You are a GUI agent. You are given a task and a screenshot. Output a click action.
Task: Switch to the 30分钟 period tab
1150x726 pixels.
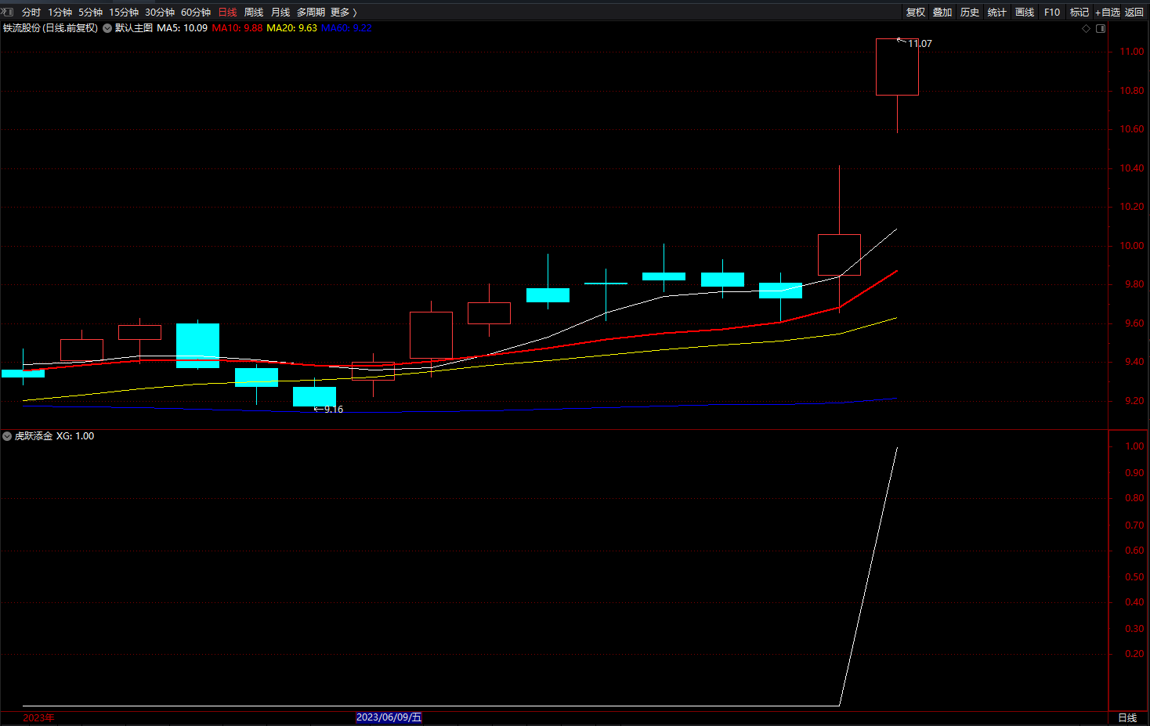160,13
